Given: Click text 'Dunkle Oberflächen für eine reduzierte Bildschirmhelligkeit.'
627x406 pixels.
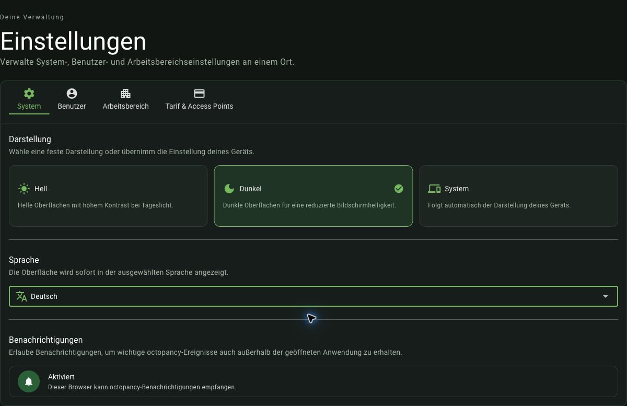Looking at the screenshot, I should pyautogui.click(x=309, y=205).
